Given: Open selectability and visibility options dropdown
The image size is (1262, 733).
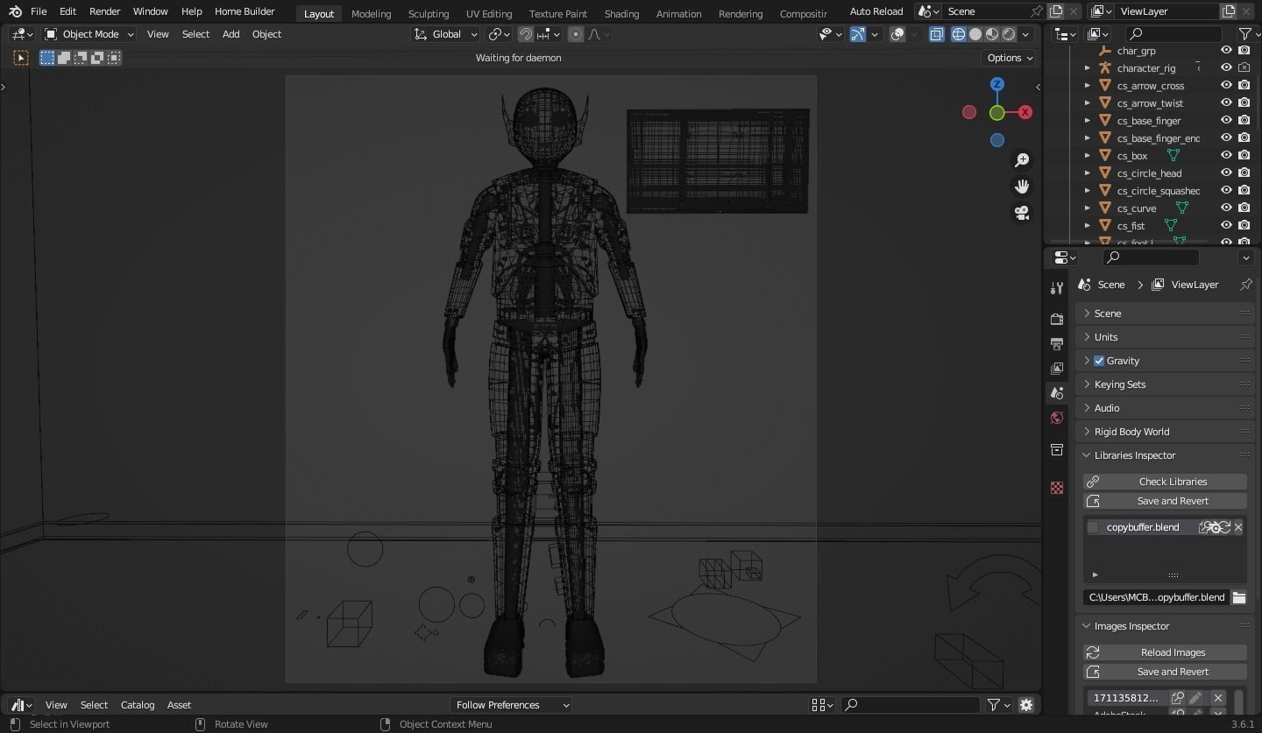Looking at the screenshot, I should coord(829,34).
